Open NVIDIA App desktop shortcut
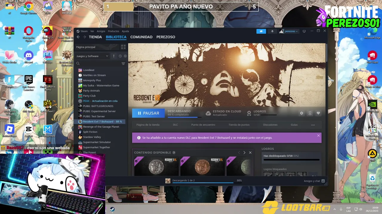Image resolution: width=382 pixels, height=214 pixels. point(372,106)
